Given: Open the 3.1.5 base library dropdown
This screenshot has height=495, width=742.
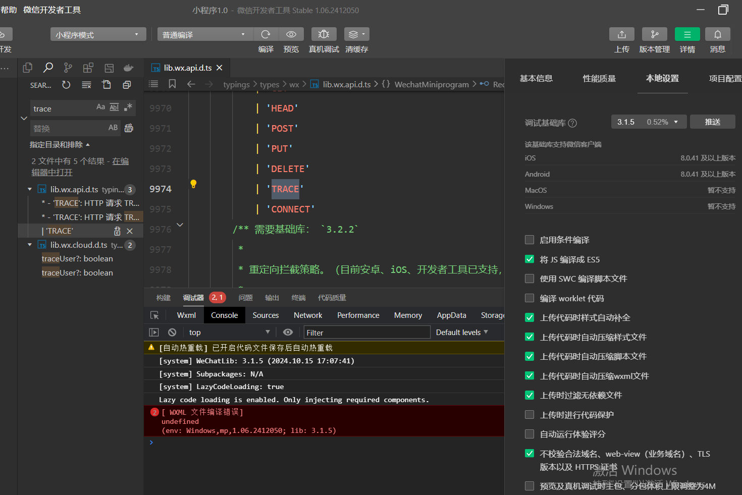Looking at the screenshot, I should point(648,122).
